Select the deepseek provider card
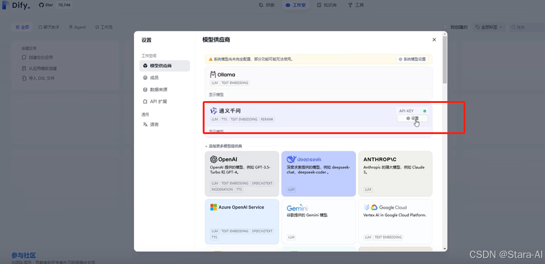 pos(319,174)
